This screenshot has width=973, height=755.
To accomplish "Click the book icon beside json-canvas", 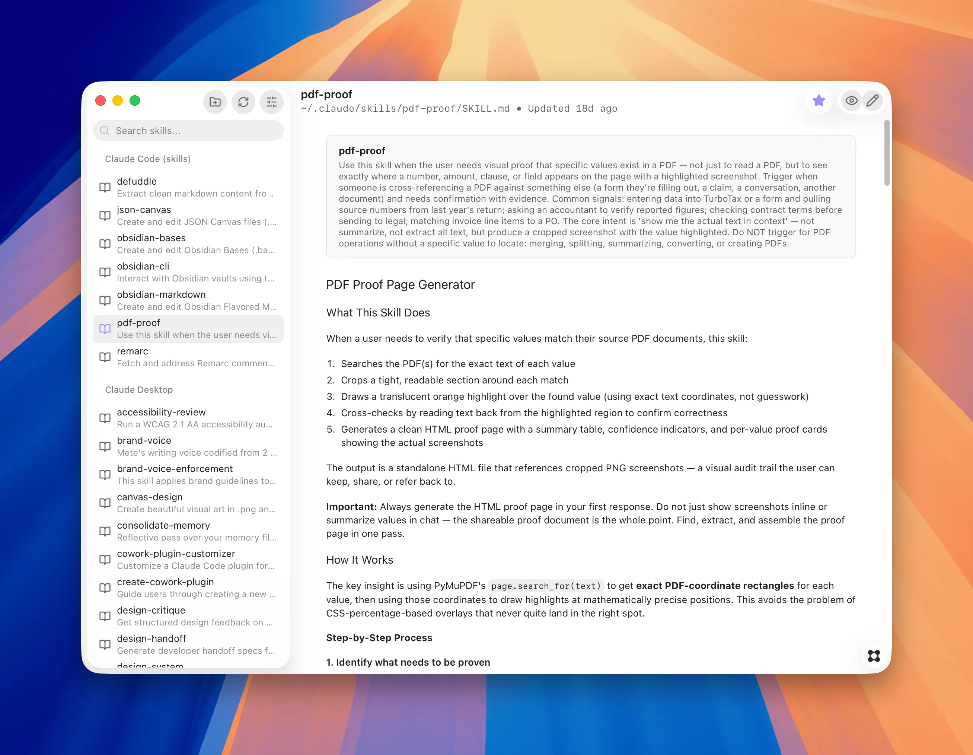I will [x=105, y=216].
